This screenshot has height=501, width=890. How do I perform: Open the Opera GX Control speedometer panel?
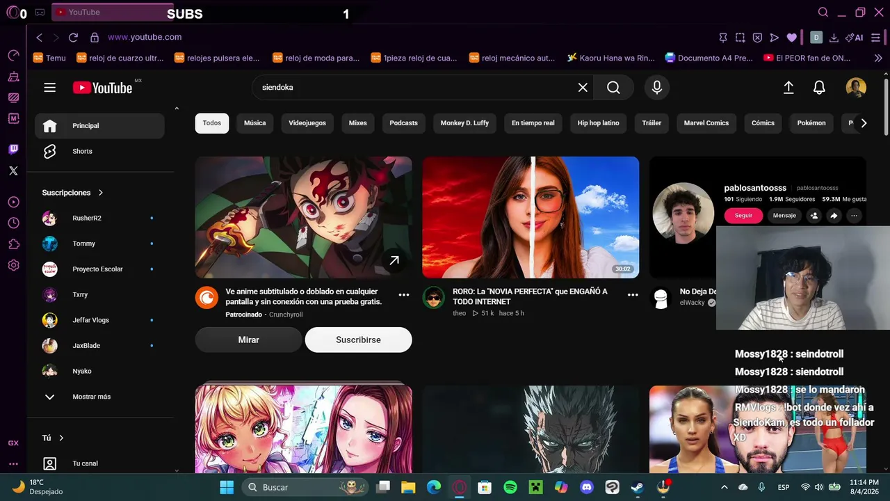13,55
